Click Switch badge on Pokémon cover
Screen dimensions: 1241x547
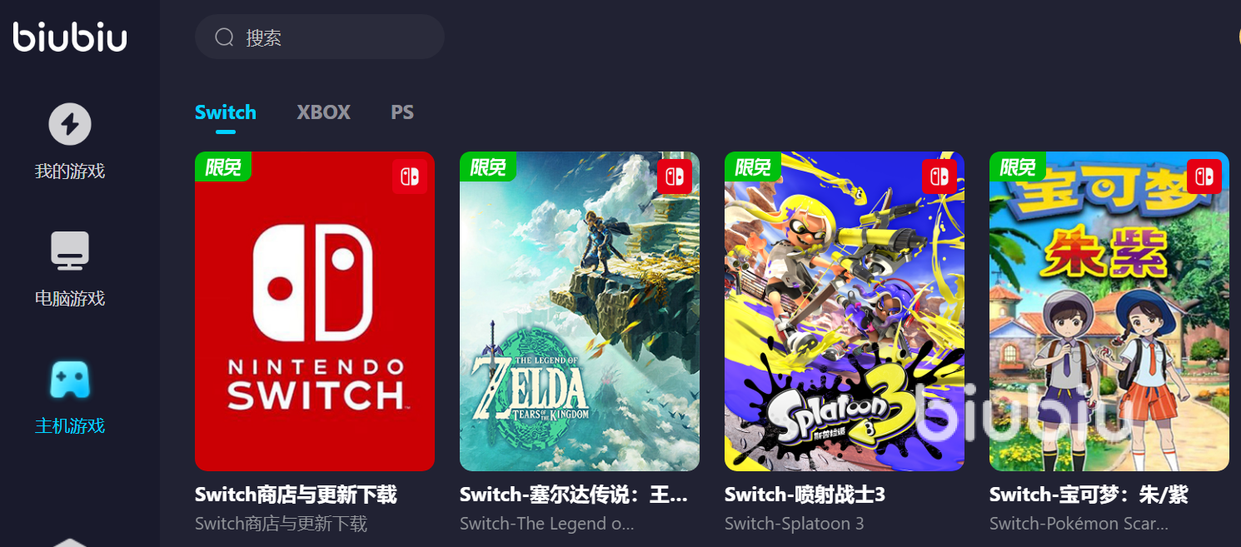pyautogui.click(x=1204, y=177)
